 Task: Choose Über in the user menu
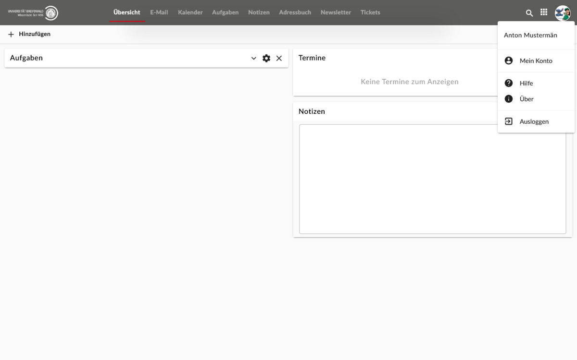(x=527, y=99)
